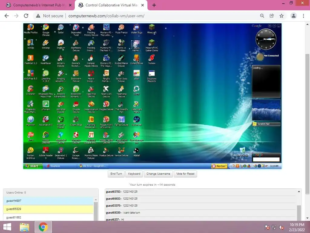Open the zoom magnifier icon in address bar

point(262,16)
